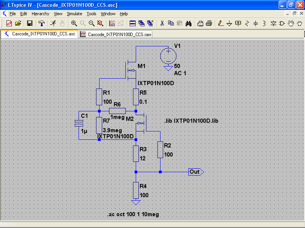This screenshot has width=305, height=228.
Task: Click the AC 1 value of V1
Action: (180, 73)
